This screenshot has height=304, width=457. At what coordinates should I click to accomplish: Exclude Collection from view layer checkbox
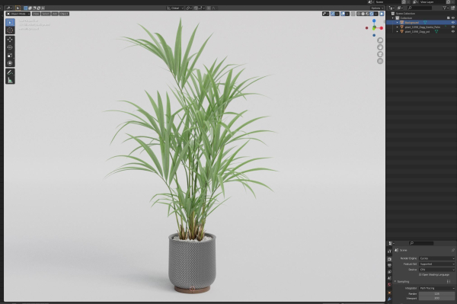point(449,18)
